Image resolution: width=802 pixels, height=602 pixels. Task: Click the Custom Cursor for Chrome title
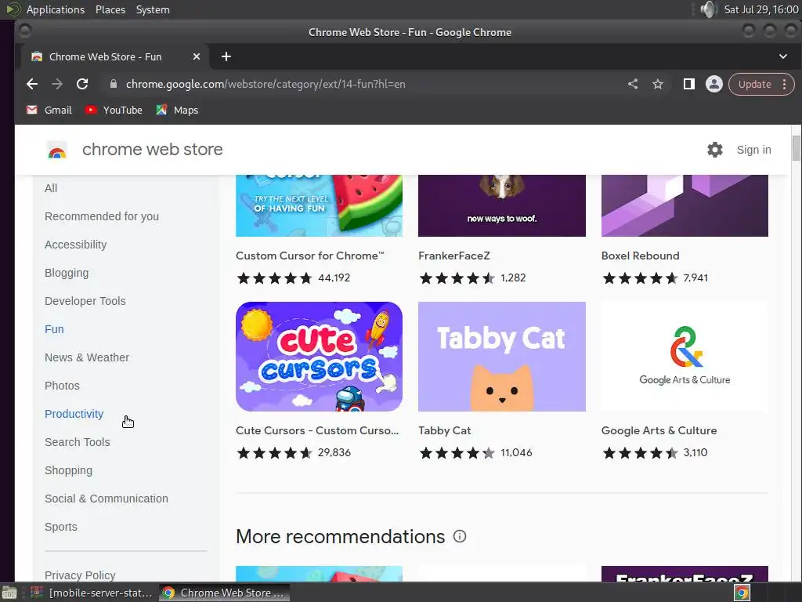click(x=310, y=256)
